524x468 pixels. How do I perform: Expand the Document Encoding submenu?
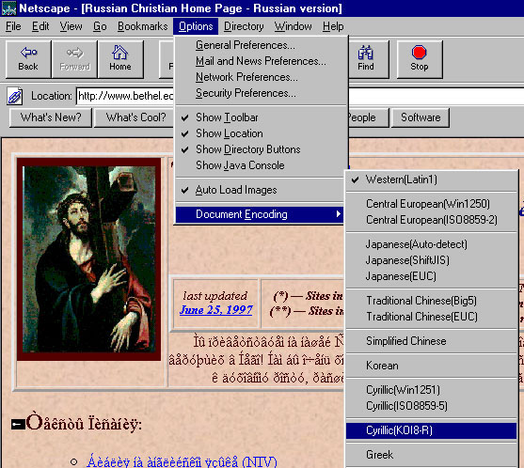[259, 214]
